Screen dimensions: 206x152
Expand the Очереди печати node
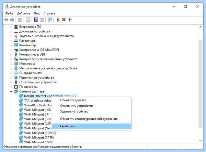point(11,73)
